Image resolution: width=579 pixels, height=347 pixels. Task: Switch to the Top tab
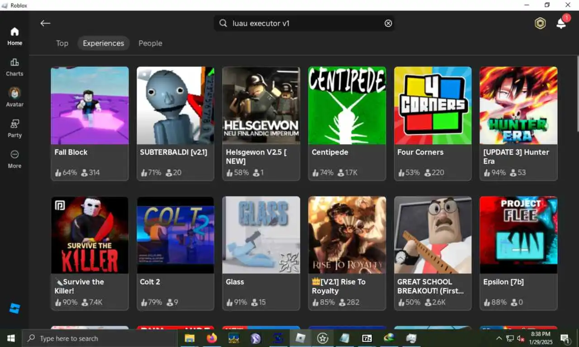pyautogui.click(x=62, y=43)
